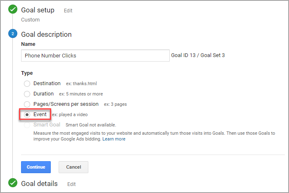Click the Cancel button
The image size is (289, 193).
click(73, 167)
